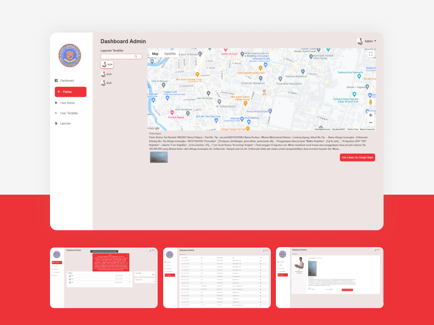Open the incident photo thumbnail

point(159,157)
